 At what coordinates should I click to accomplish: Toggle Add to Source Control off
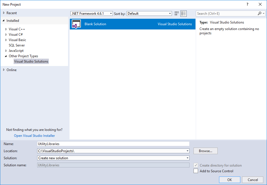coord(195,171)
